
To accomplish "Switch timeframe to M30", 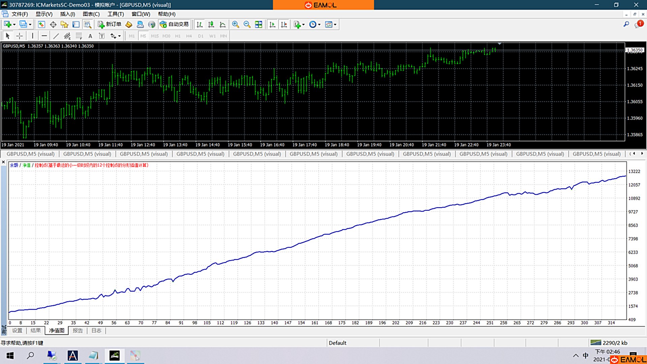I will [166, 36].
